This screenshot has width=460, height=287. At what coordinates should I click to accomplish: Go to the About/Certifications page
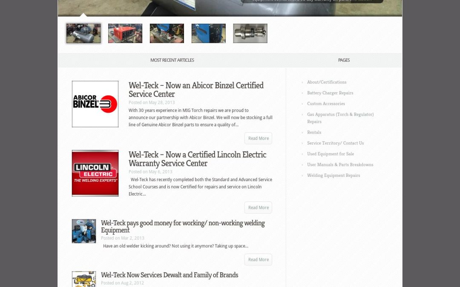click(327, 82)
